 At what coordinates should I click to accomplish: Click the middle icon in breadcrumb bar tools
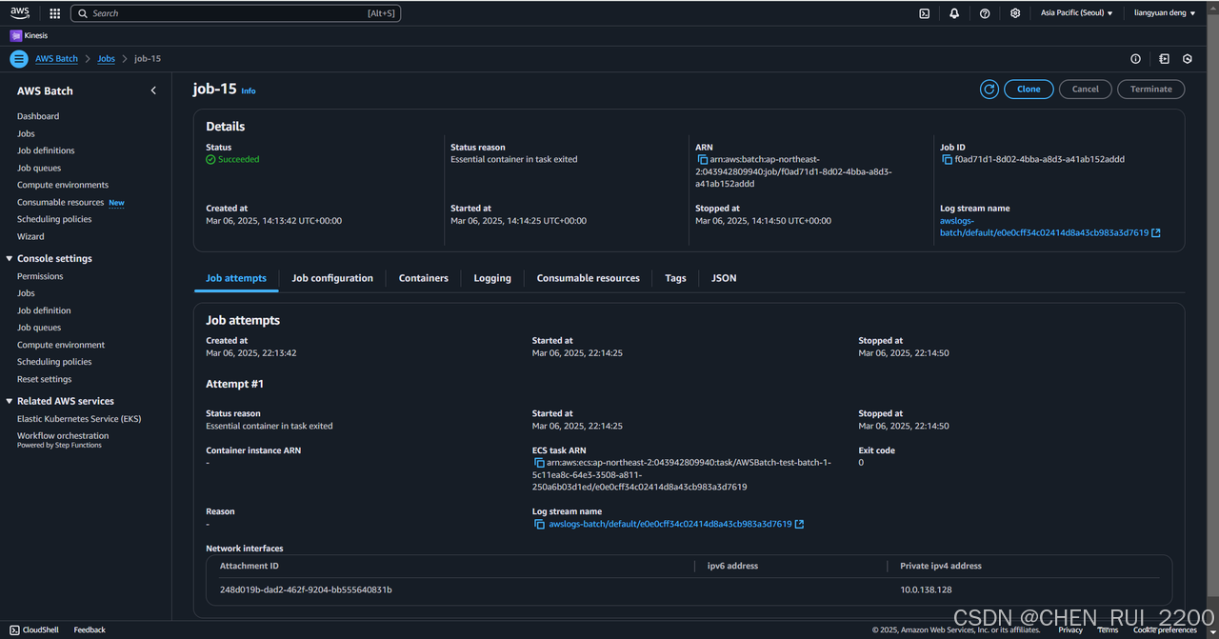point(1164,59)
